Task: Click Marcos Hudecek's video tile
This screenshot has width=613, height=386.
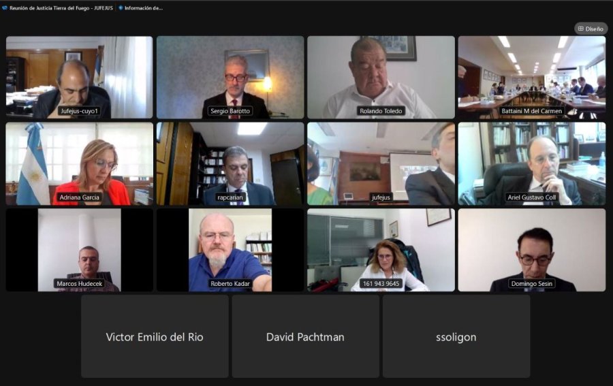Action: (80, 250)
